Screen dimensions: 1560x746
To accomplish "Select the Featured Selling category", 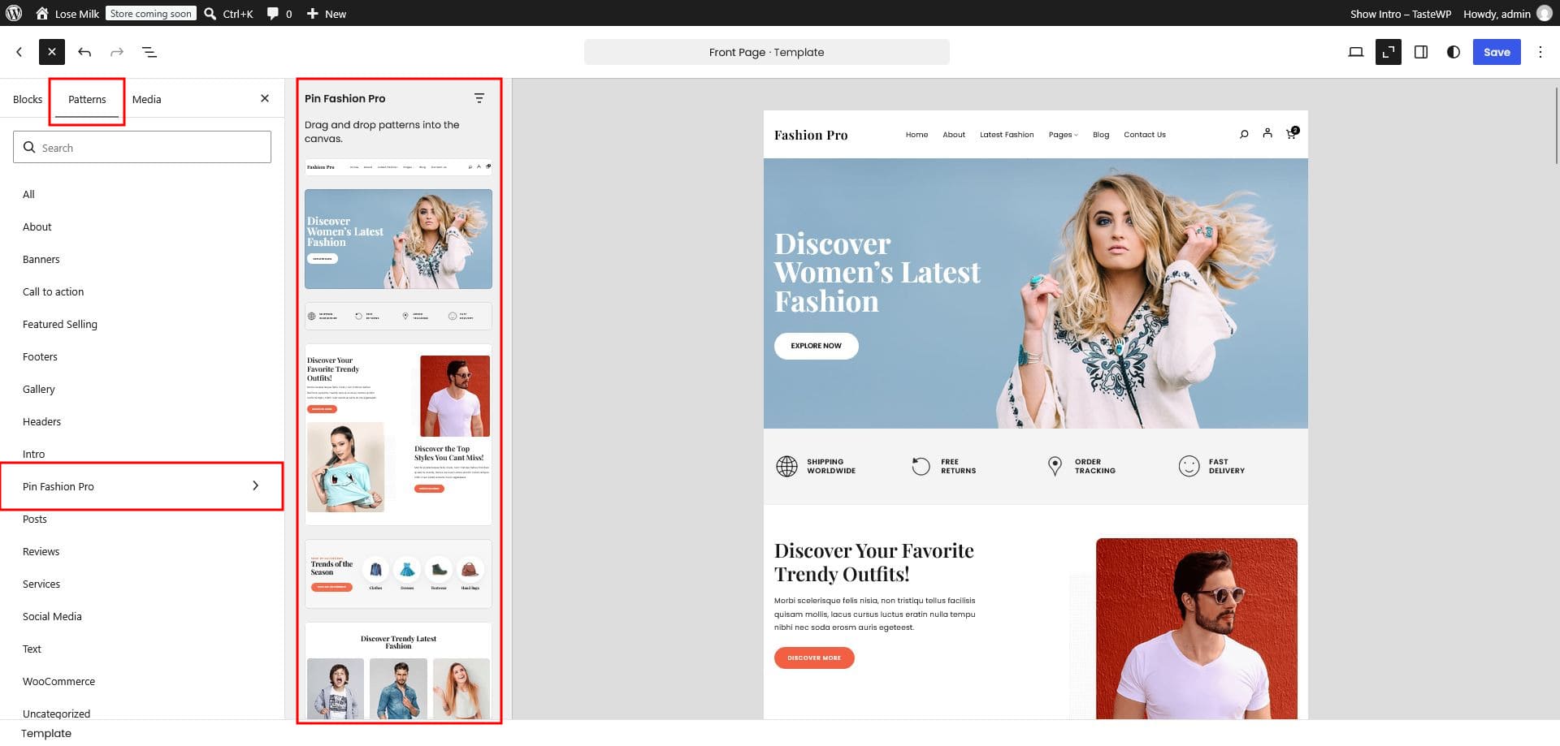I will point(60,324).
